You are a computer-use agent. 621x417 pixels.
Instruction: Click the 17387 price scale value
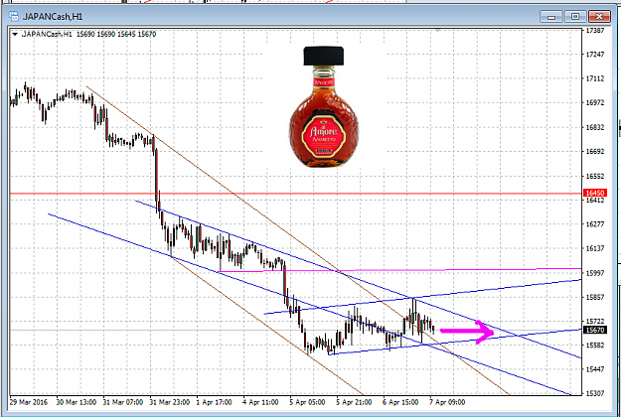pyautogui.click(x=595, y=31)
